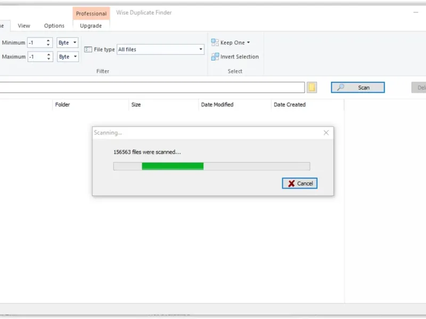
Task: Click the magnifier icon in Scan
Action: (340, 87)
